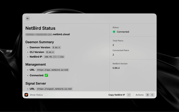Click the CLI Version 0.66.4 value

50,52
